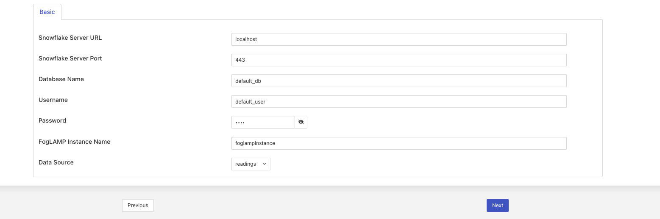Focus the masked Password input box
Screen dimensions: 660x219
click(263, 122)
